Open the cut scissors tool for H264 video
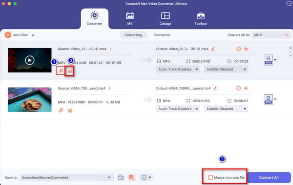The height and width of the screenshot is (185, 293). coord(70,110)
